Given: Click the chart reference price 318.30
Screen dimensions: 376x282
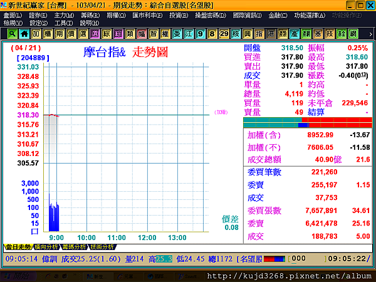Looking at the screenshot, I should pyautogui.click(x=28, y=115).
